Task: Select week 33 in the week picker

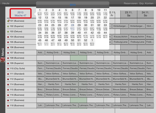Action: tap(105, 27)
